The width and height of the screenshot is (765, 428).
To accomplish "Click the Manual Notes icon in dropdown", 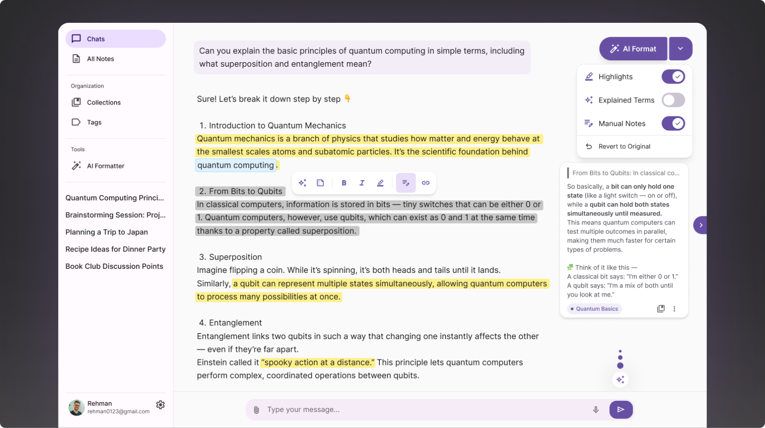I will (x=589, y=123).
